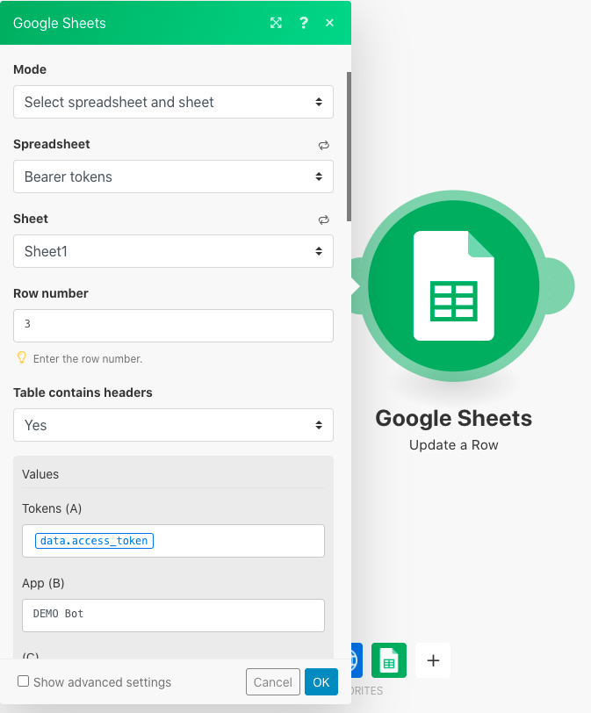Click the App (B) field with DEMO Bot

[x=173, y=616]
